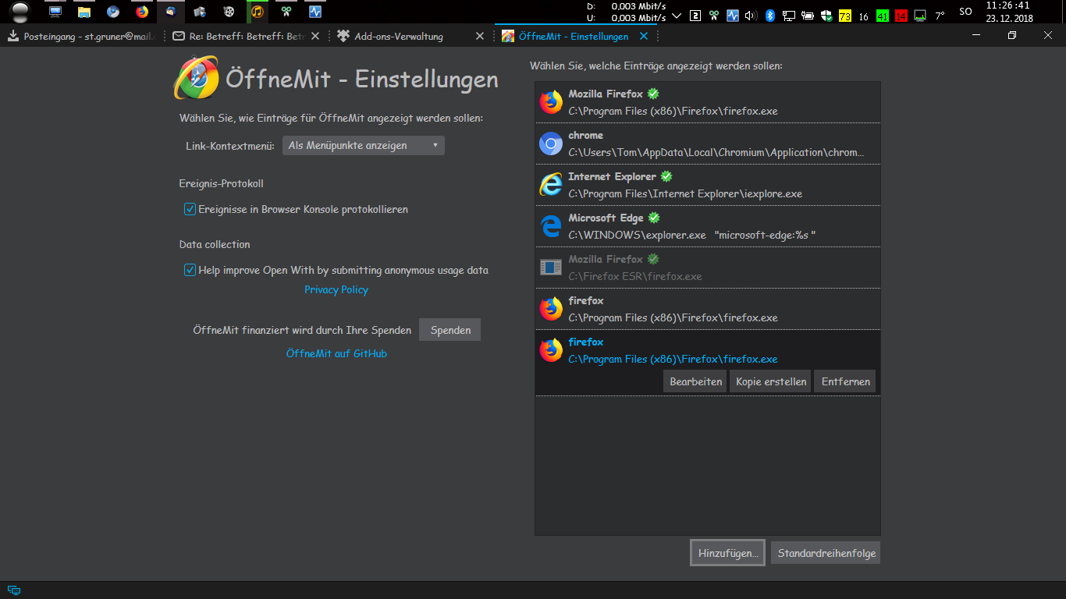The height and width of the screenshot is (599, 1066).
Task: Expand hidden system tray icons chevron
Action: click(x=677, y=15)
